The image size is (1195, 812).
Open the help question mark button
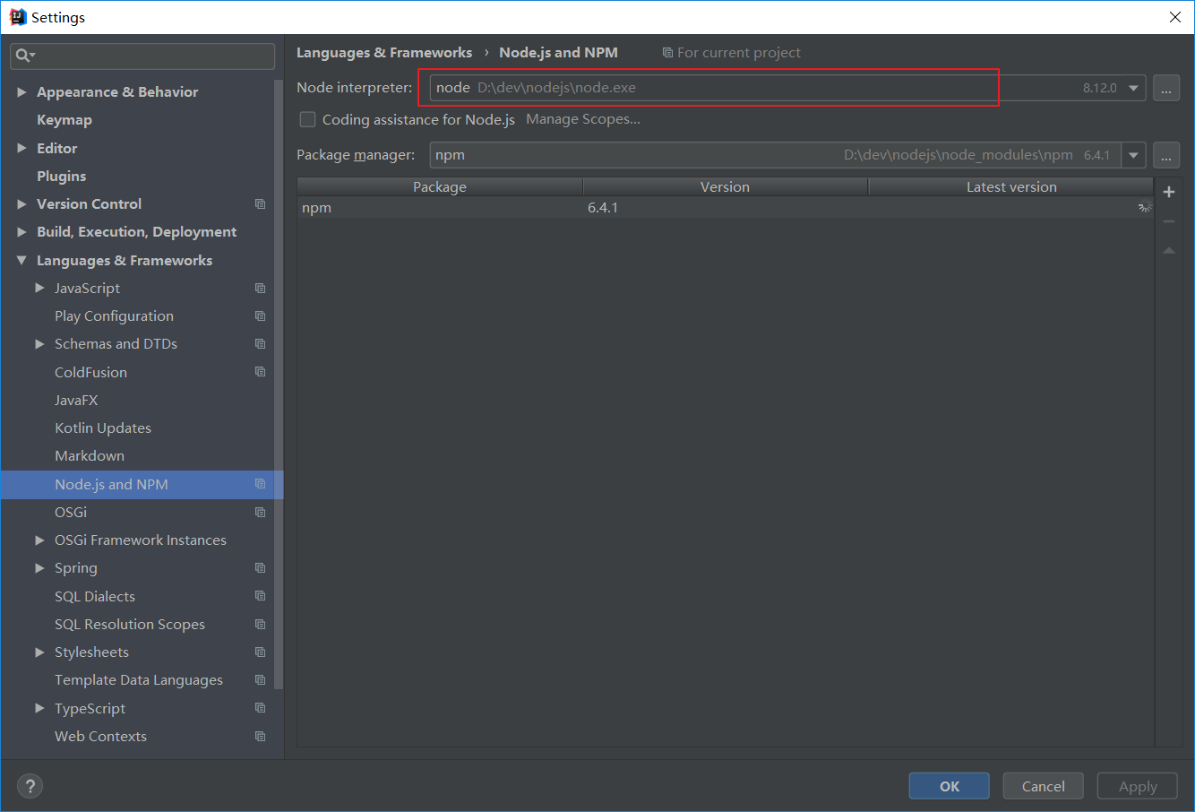30,786
